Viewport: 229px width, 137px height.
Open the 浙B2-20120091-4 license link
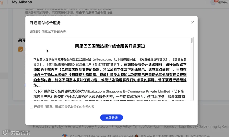[x=197, y=136]
